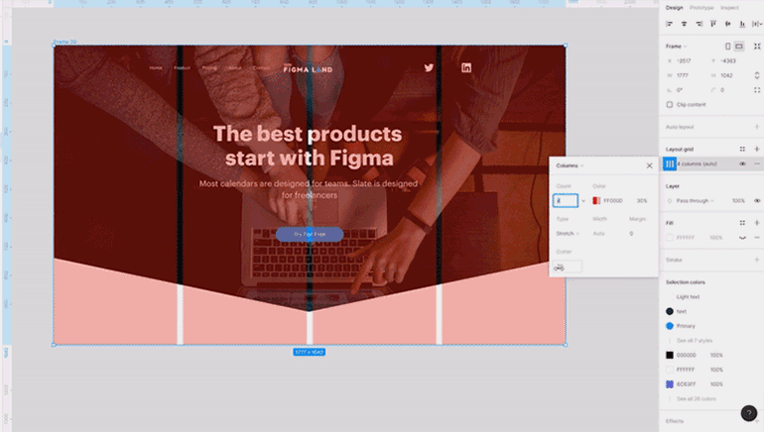Screen dimensions: 764x432
Task: Click the FFFFFF fill color swatch
Action: point(670,238)
